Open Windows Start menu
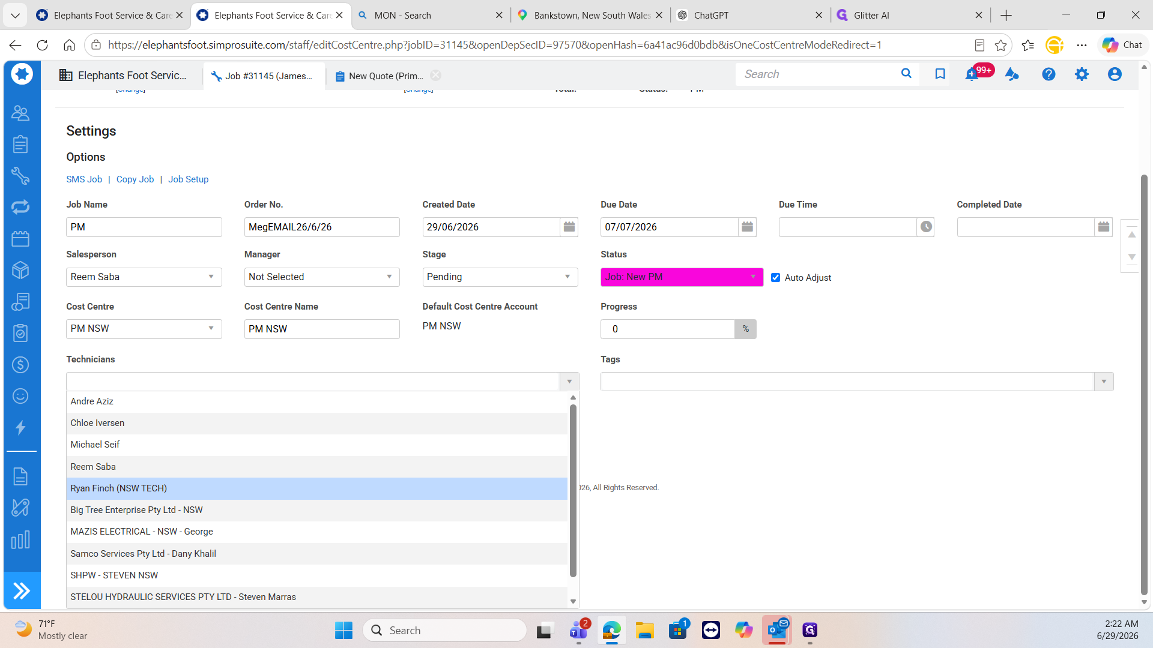This screenshot has height=648, width=1153. click(343, 630)
